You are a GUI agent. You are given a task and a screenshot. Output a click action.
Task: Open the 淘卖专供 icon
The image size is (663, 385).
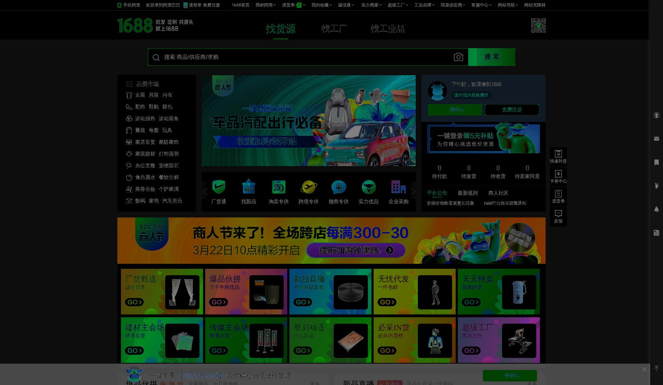(278, 187)
